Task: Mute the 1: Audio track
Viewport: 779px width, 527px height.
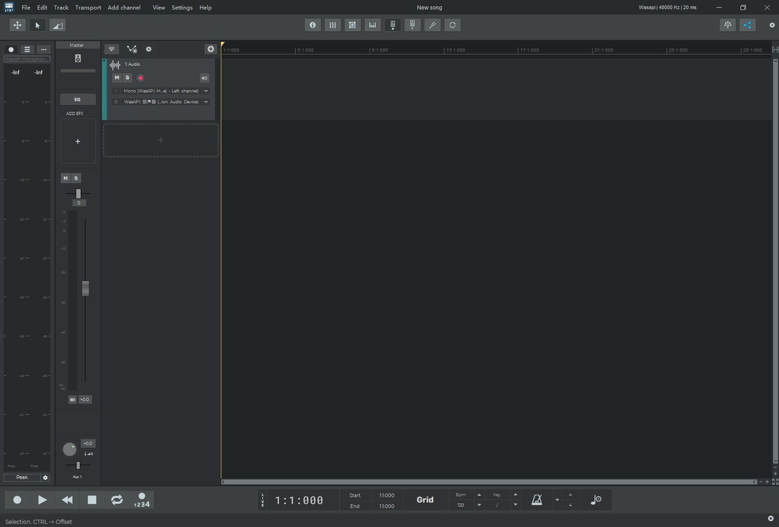Action: click(x=117, y=78)
